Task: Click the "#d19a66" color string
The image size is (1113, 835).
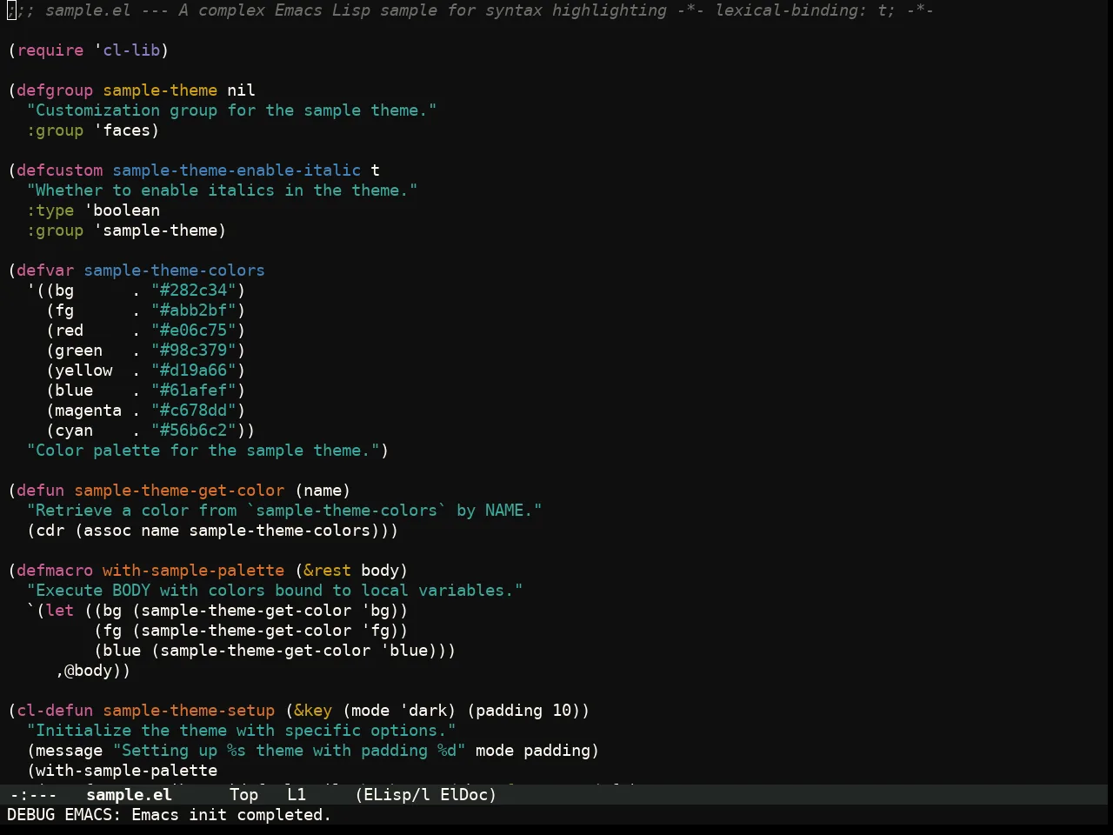Action: (x=194, y=371)
